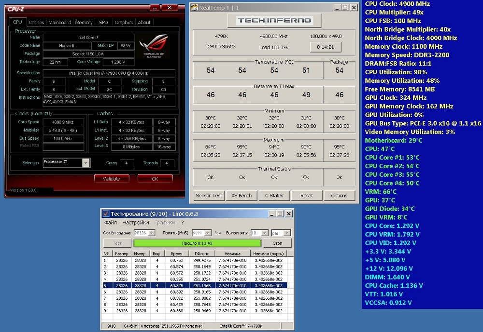Click the Стоп button in LinX
The image size is (483, 332).
[277, 243]
